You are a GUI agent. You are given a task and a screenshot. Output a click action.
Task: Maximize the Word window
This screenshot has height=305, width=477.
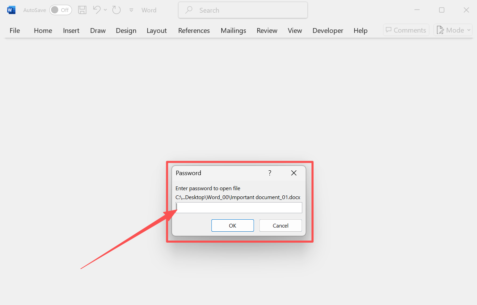[442, 10]
